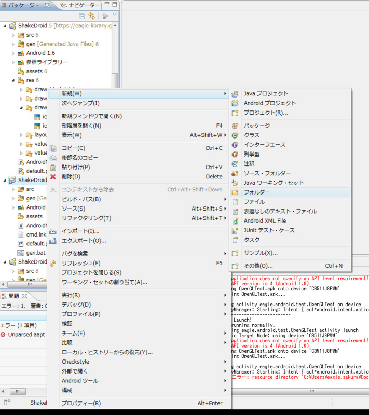Open the Checkstyle submenu

click(138, 362)
